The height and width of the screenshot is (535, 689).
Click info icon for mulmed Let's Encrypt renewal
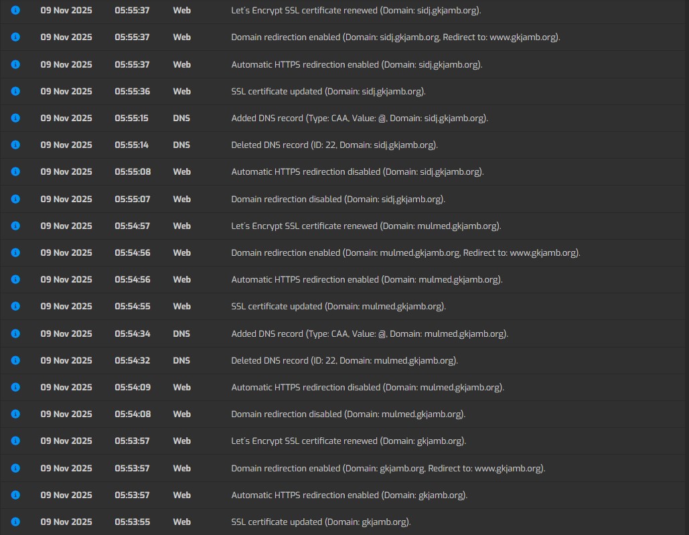coord(15,226)
